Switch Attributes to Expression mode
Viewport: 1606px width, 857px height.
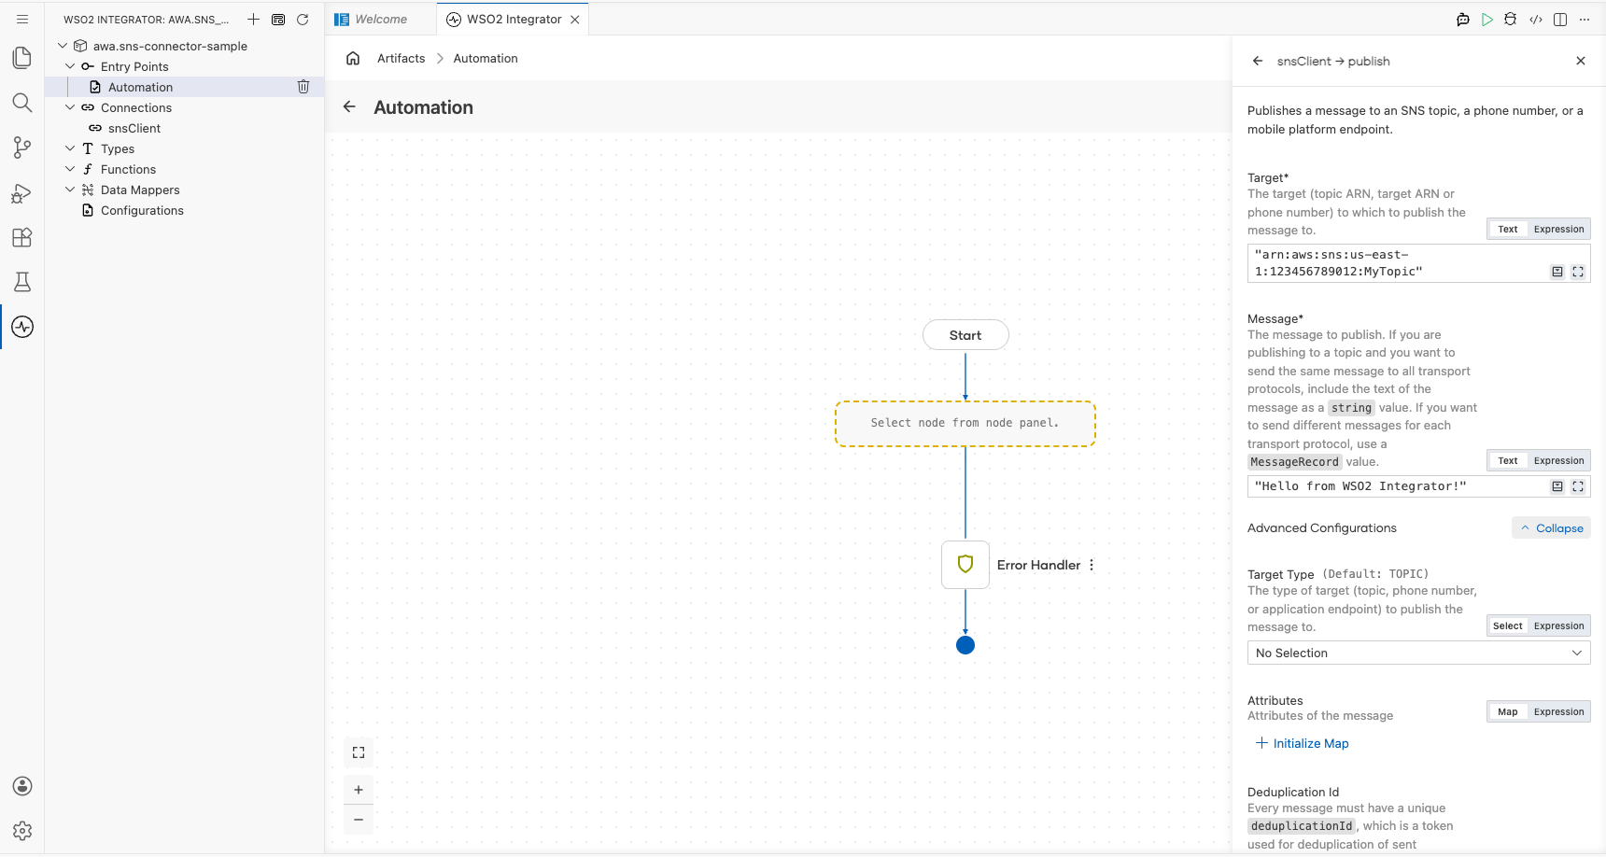pos(1558,711)
